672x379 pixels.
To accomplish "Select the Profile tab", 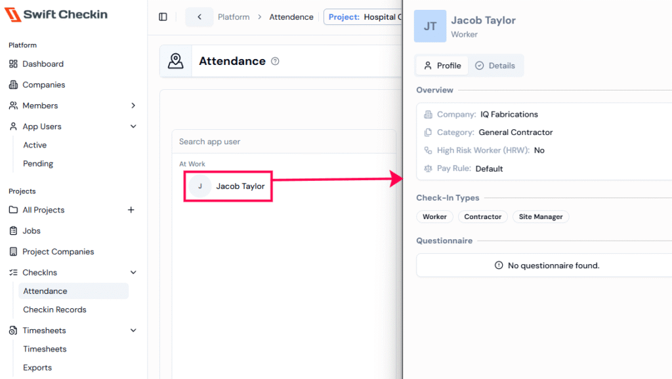I will (442, 66).
